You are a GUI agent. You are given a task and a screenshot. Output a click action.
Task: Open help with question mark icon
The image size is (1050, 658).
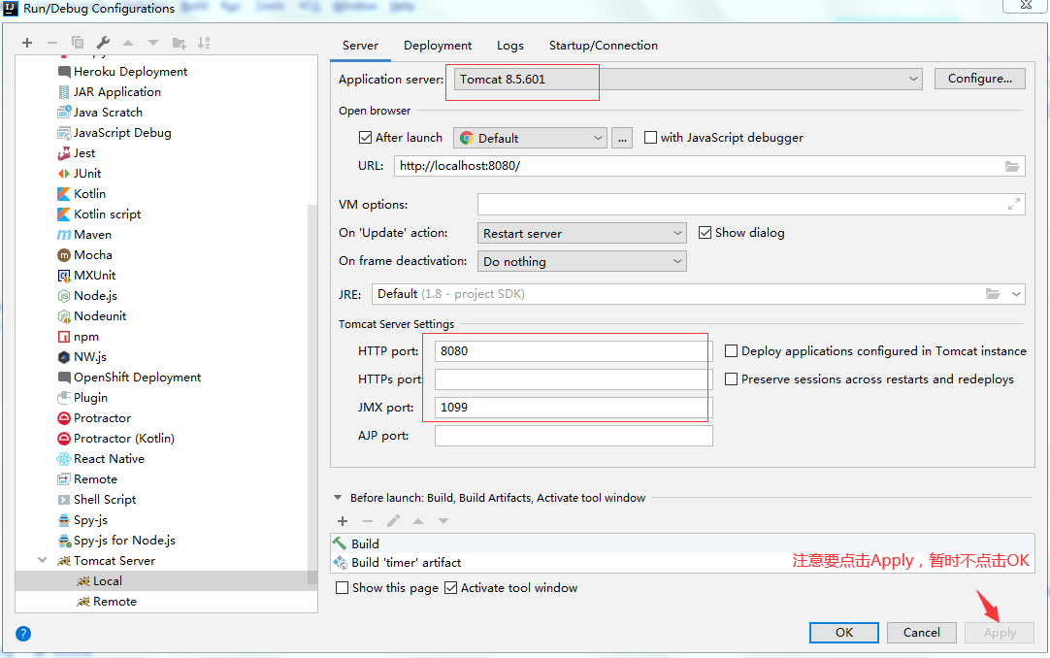[x=22, y=633]
